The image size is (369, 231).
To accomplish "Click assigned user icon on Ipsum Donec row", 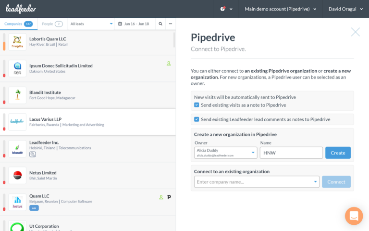I will [169, 64].
